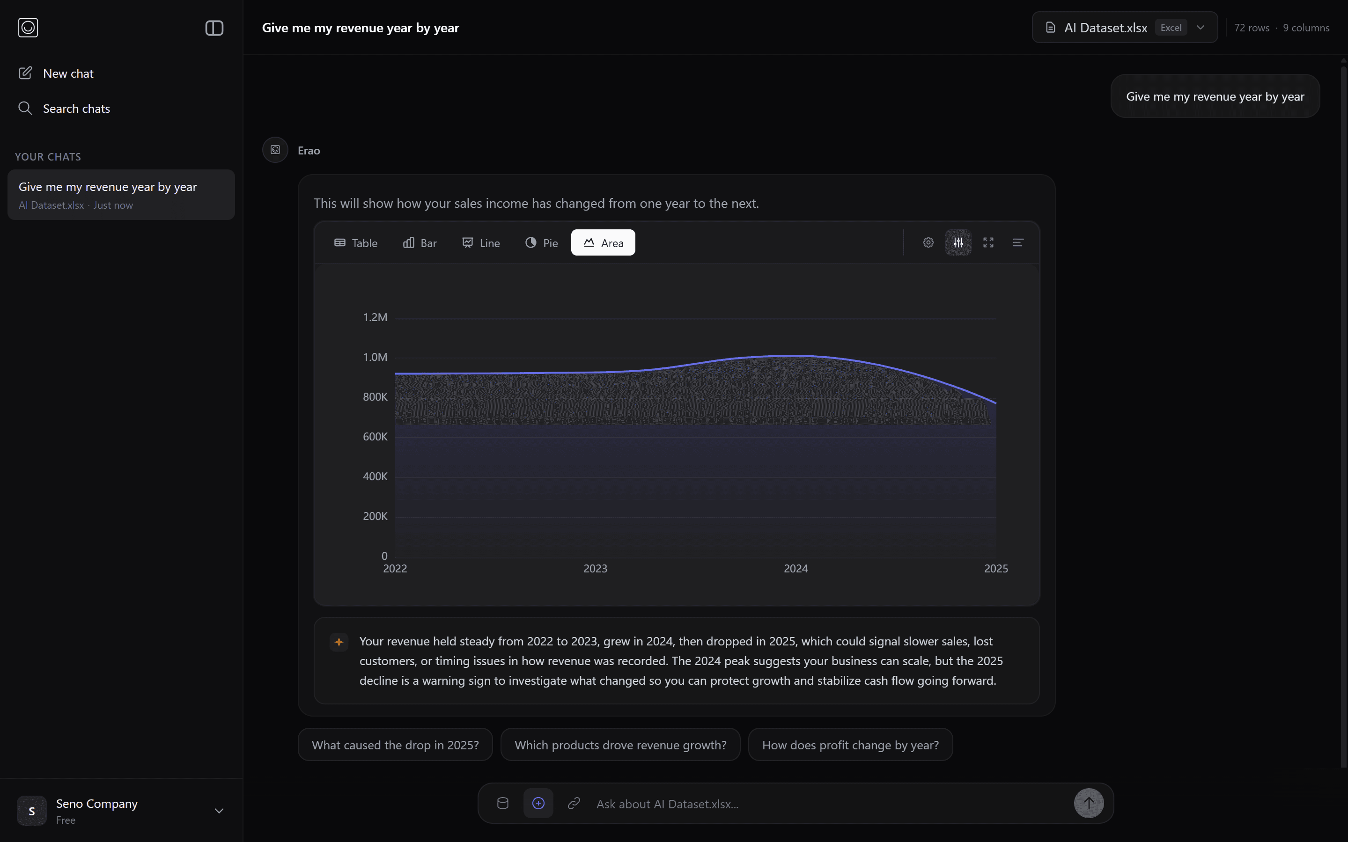Select the chart filters/sliders icon
This screenshot has width=1348, height=842.
pyautogui.click(x=958, y=242)
